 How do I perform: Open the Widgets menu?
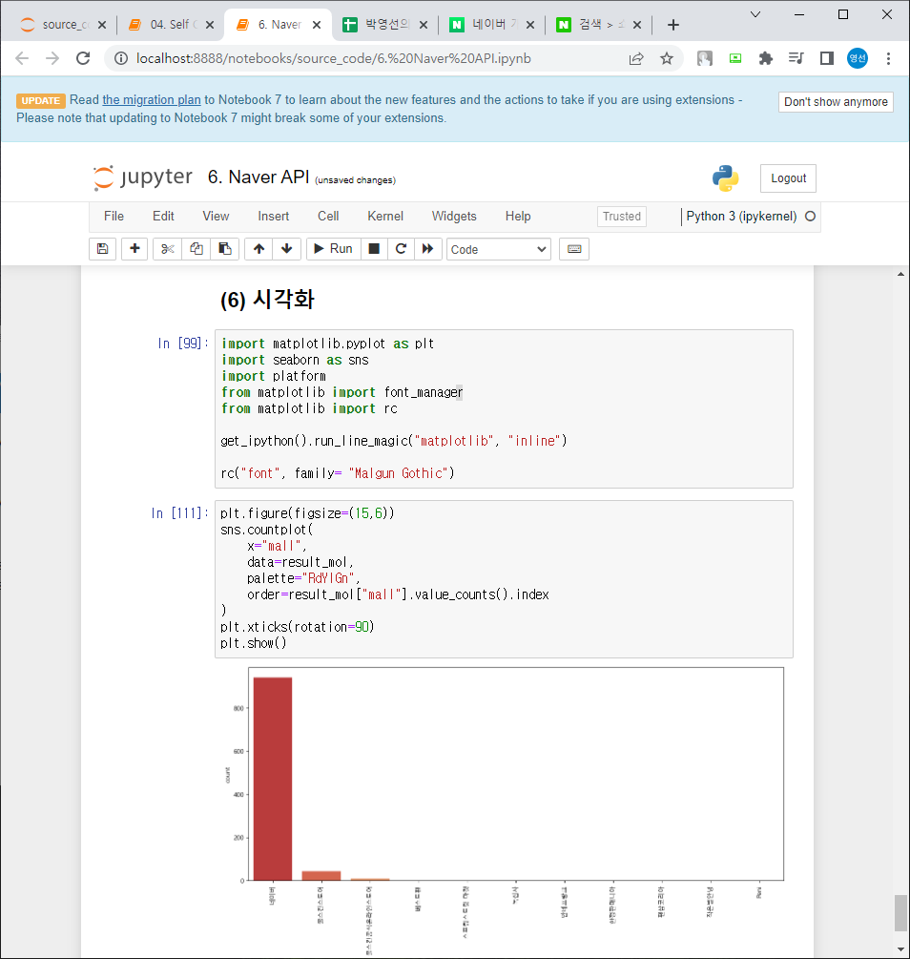tap(454, 216)
